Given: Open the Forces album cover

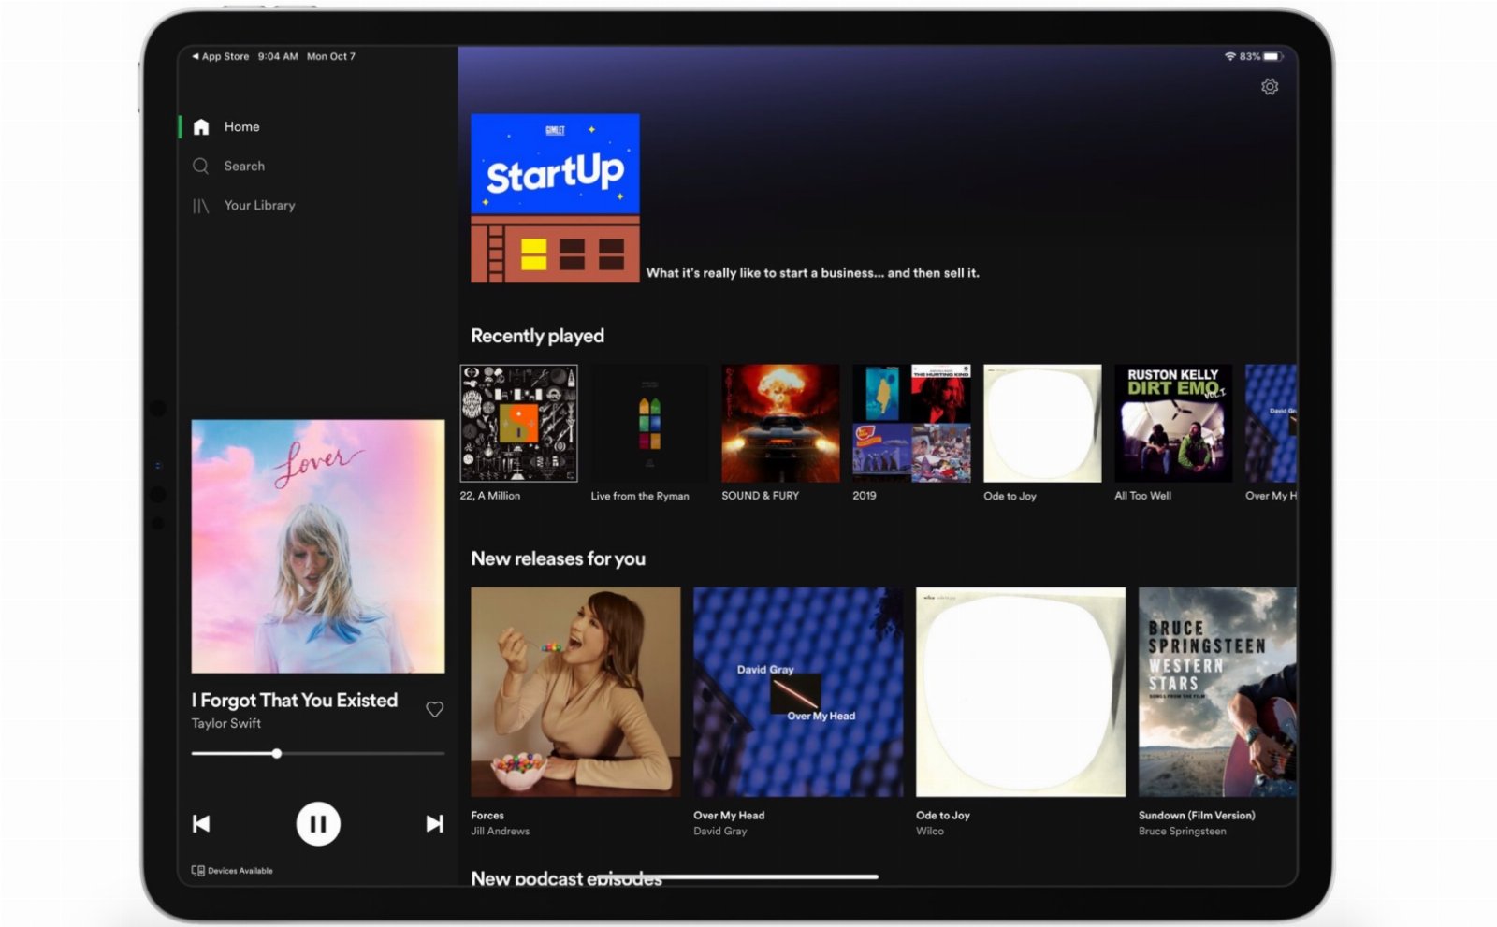Looking at the screenshot, I should coord(575,692).
